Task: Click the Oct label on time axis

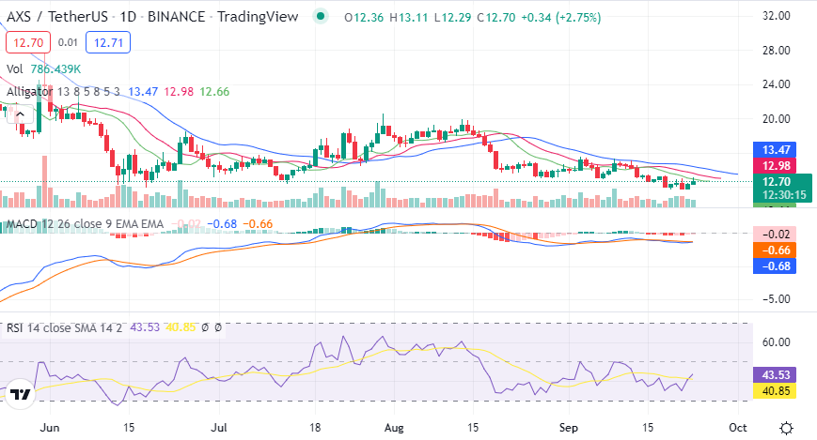Action: [738, 428]
